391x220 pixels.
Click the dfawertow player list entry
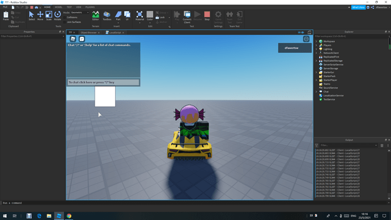(x=295, y=48)
